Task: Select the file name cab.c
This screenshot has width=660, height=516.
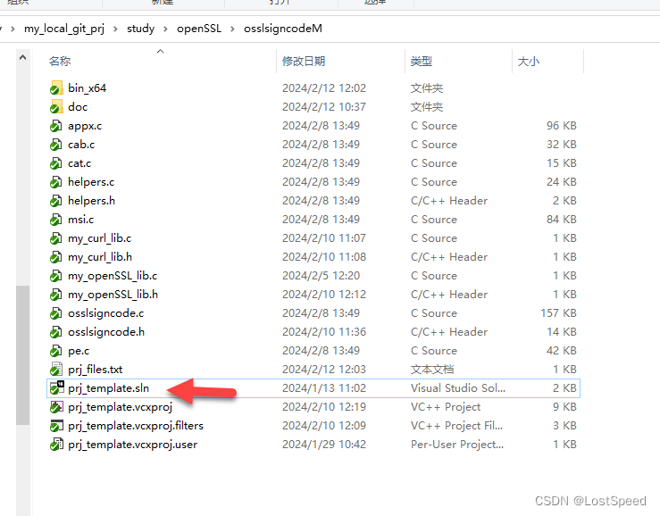Action: click(81, 145)
